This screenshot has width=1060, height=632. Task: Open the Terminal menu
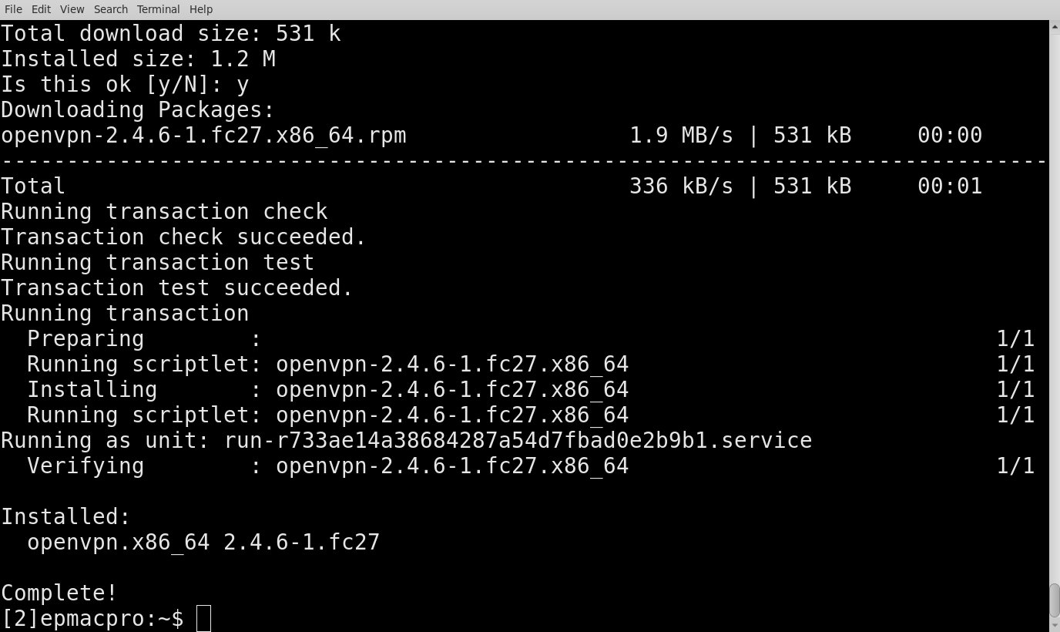tap(158, 9)
